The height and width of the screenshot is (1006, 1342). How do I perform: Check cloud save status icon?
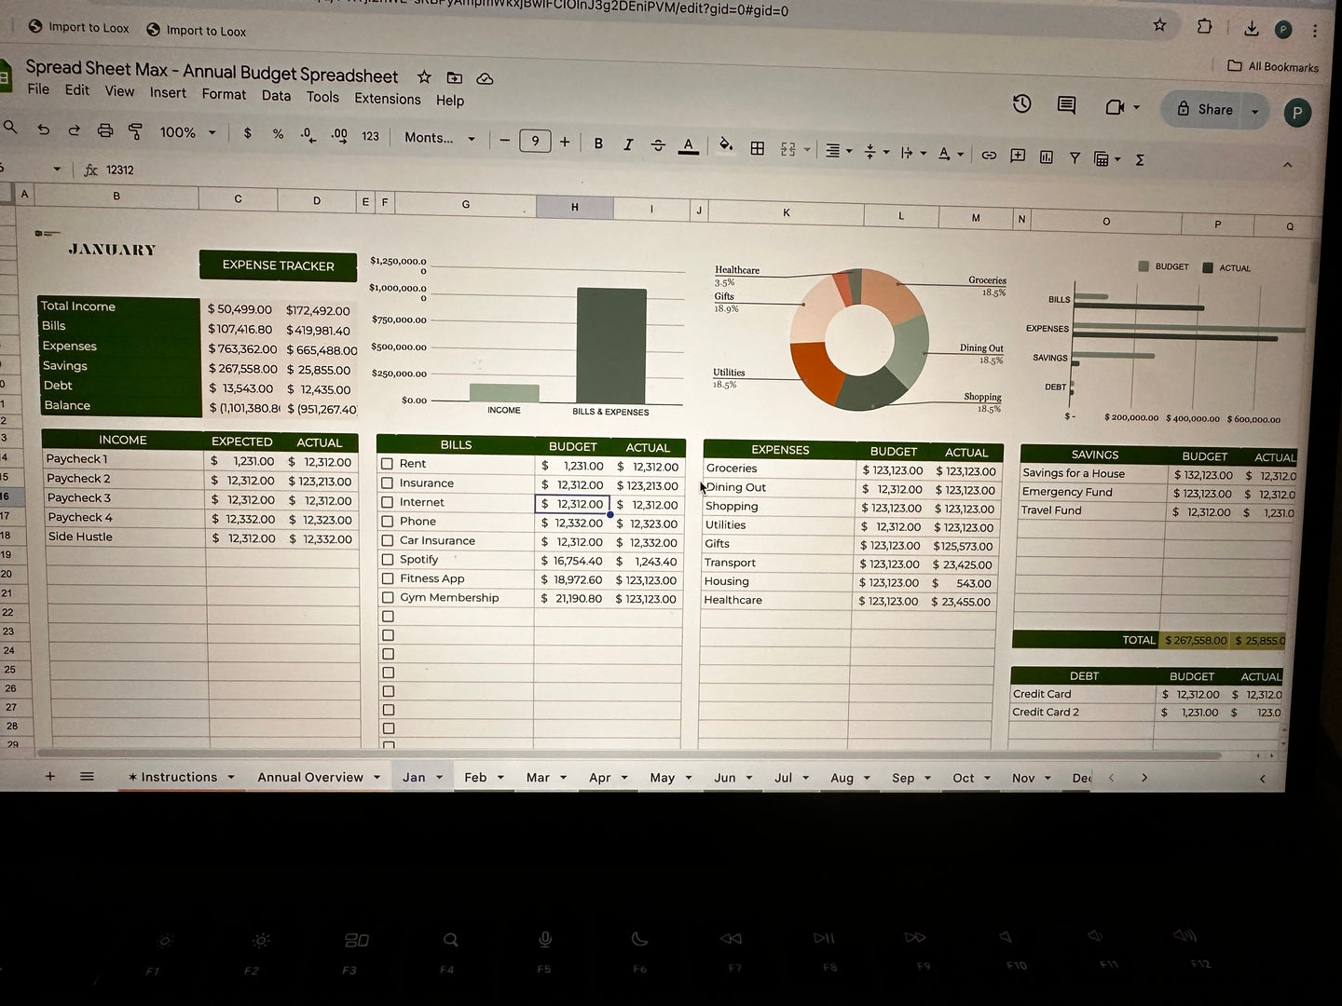click(485, 79)
